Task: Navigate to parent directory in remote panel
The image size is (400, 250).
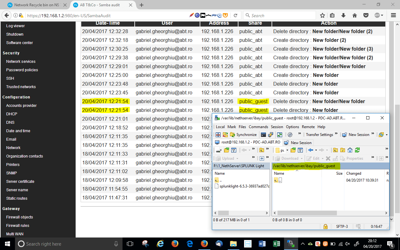Action: [335, 150]
